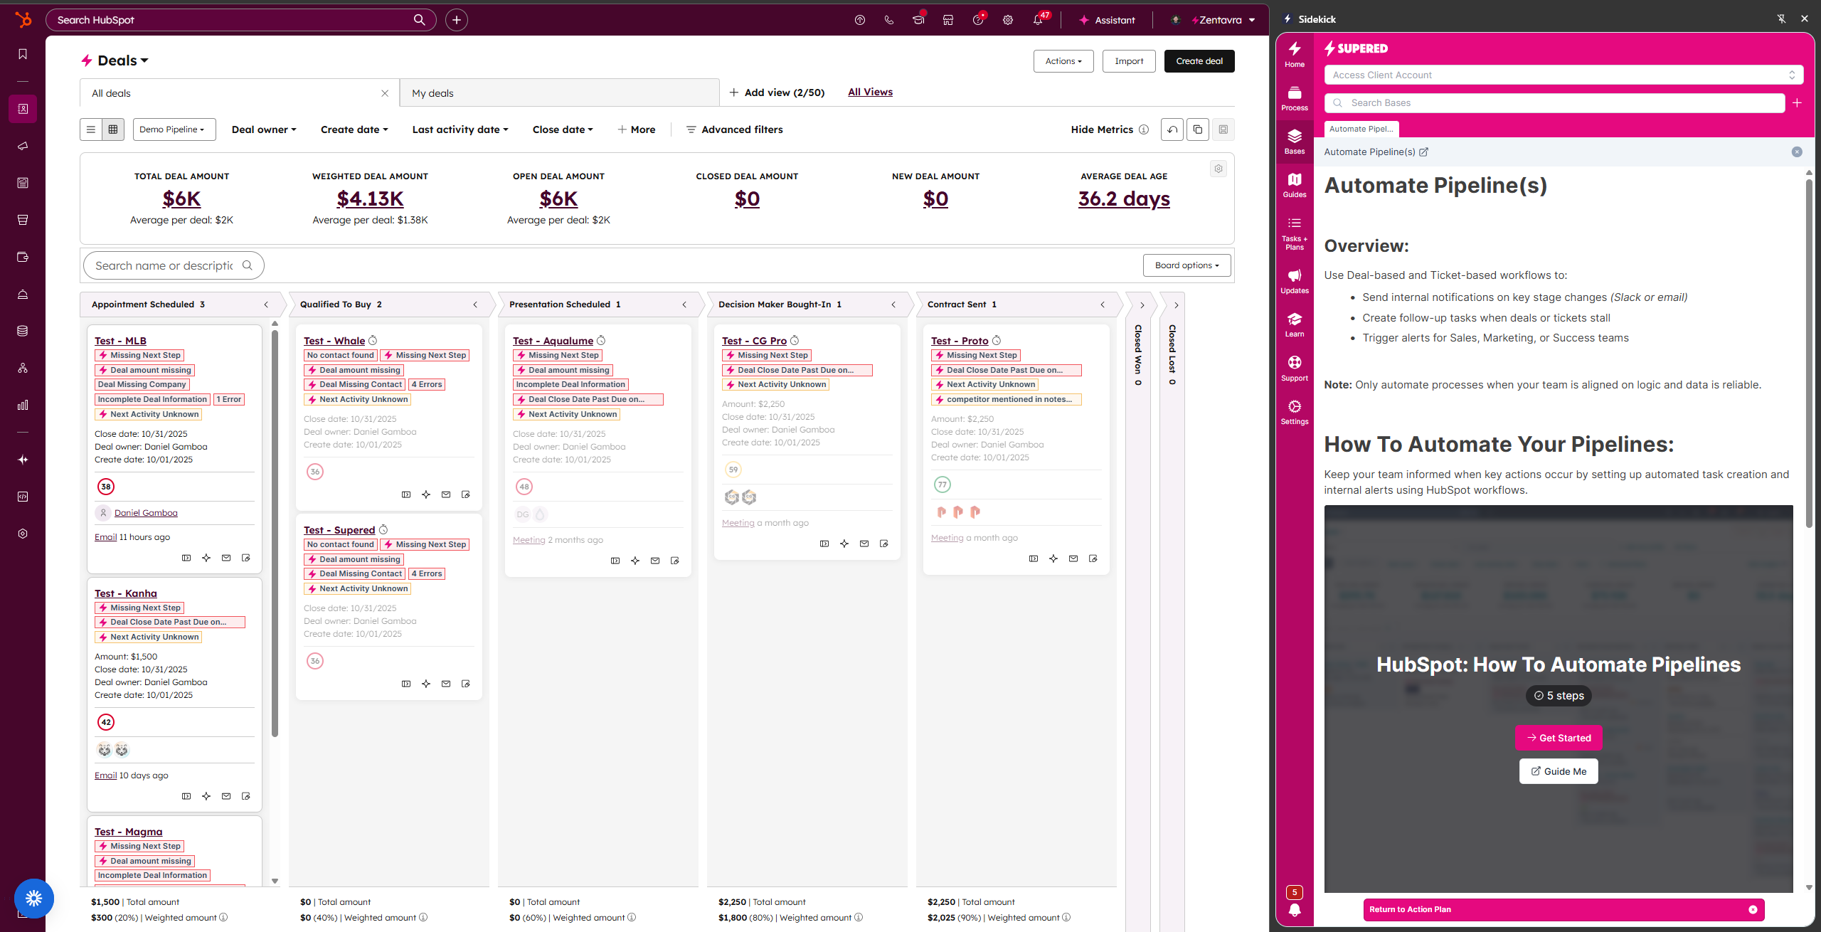
Task: Switch to board grid view layout
Action: pos(113,129)
